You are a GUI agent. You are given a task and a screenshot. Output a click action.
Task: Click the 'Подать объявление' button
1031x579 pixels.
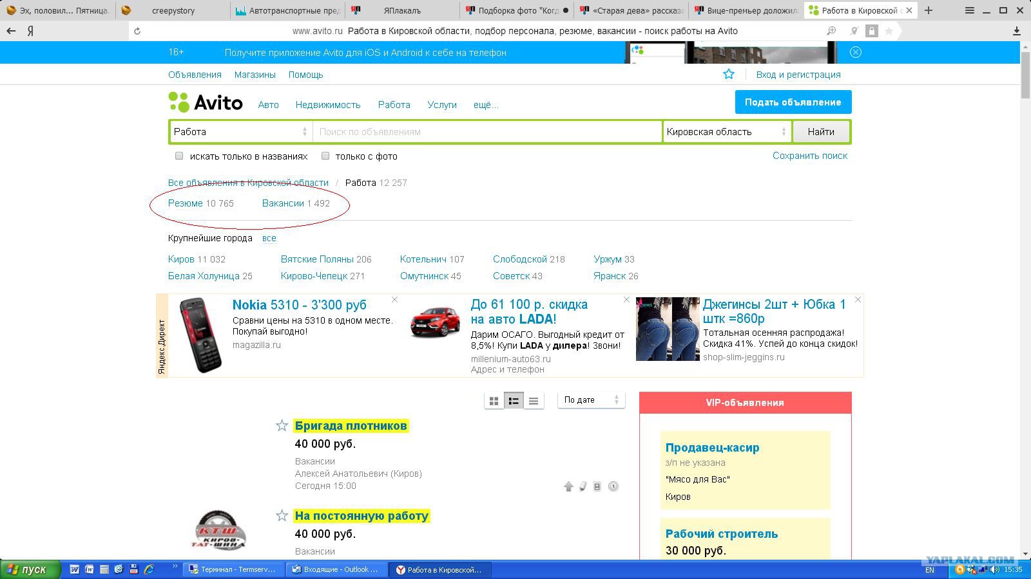(x=793, y=102)
